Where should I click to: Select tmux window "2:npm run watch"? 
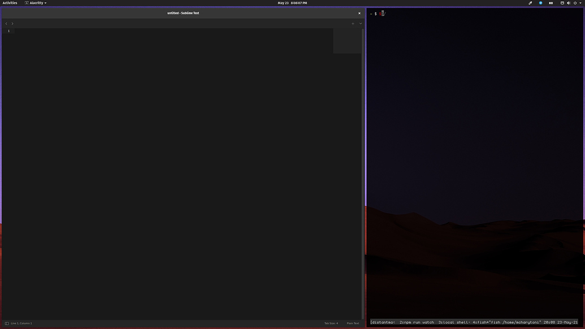click(417, 322)
